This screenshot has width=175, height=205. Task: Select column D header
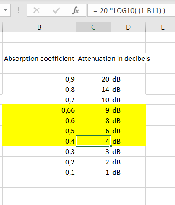point(128,27)
